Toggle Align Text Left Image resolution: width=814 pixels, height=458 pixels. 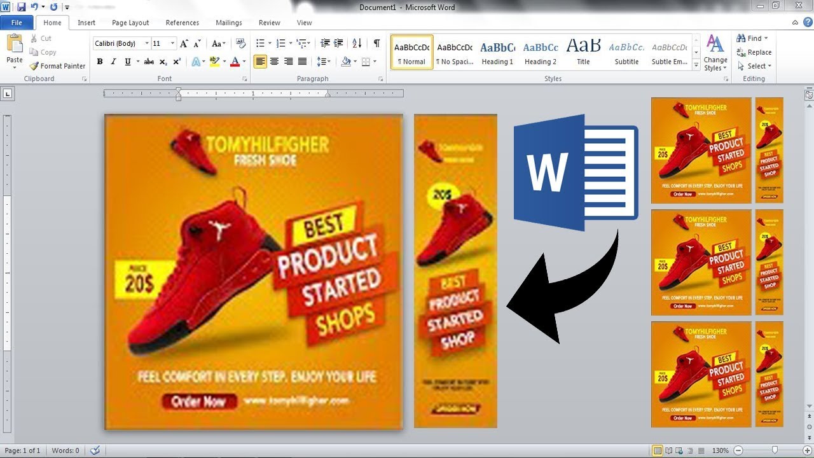[x=260, y=62]
